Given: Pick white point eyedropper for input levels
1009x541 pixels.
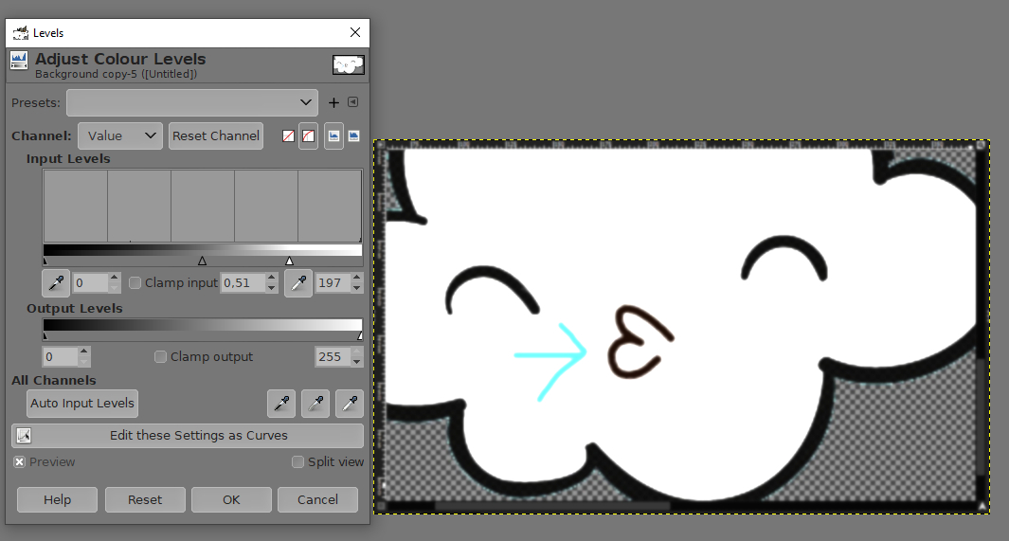Looking at the screenshot, I should coord(298,283).
